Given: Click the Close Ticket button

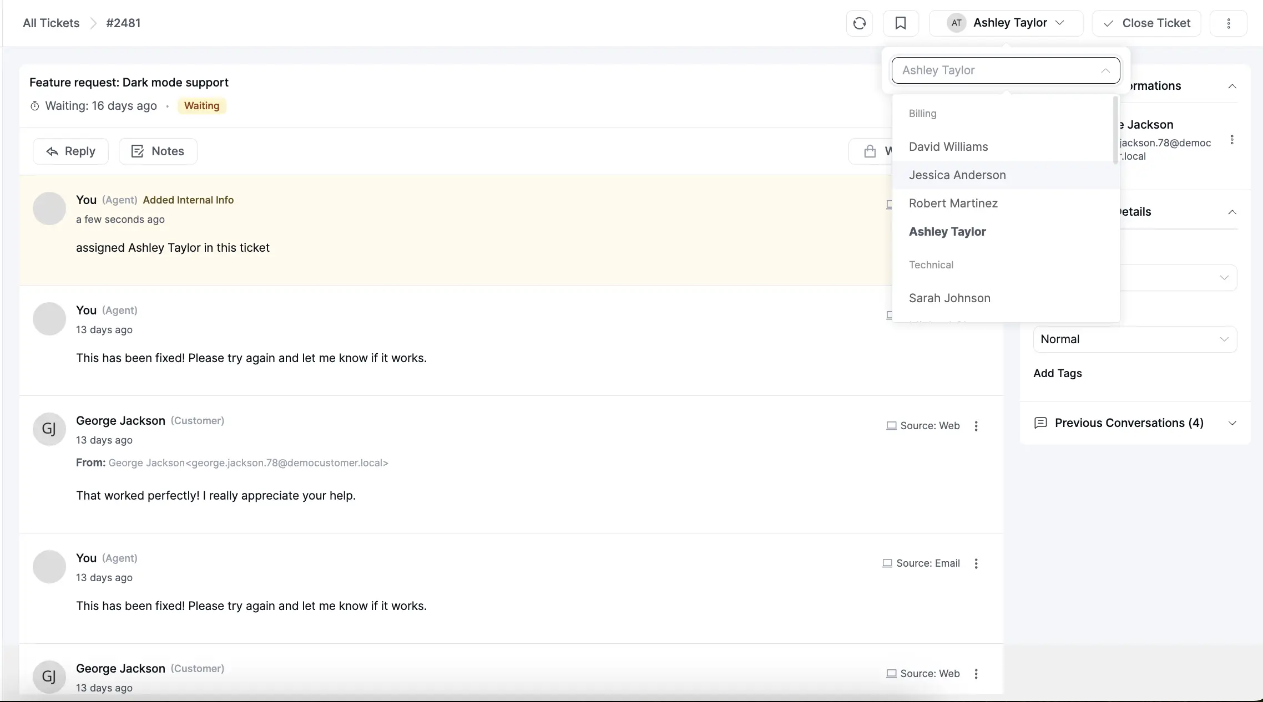Looking at the screenshot, I should [1156, 23].
